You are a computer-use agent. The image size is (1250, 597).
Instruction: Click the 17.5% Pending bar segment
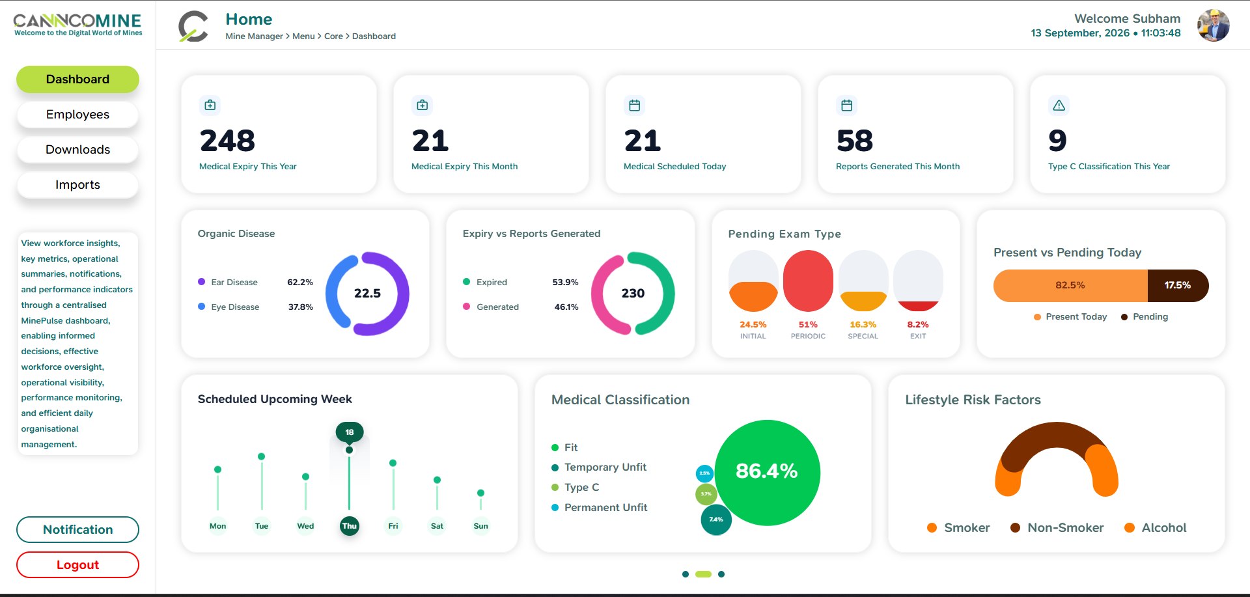point(1178,285)
